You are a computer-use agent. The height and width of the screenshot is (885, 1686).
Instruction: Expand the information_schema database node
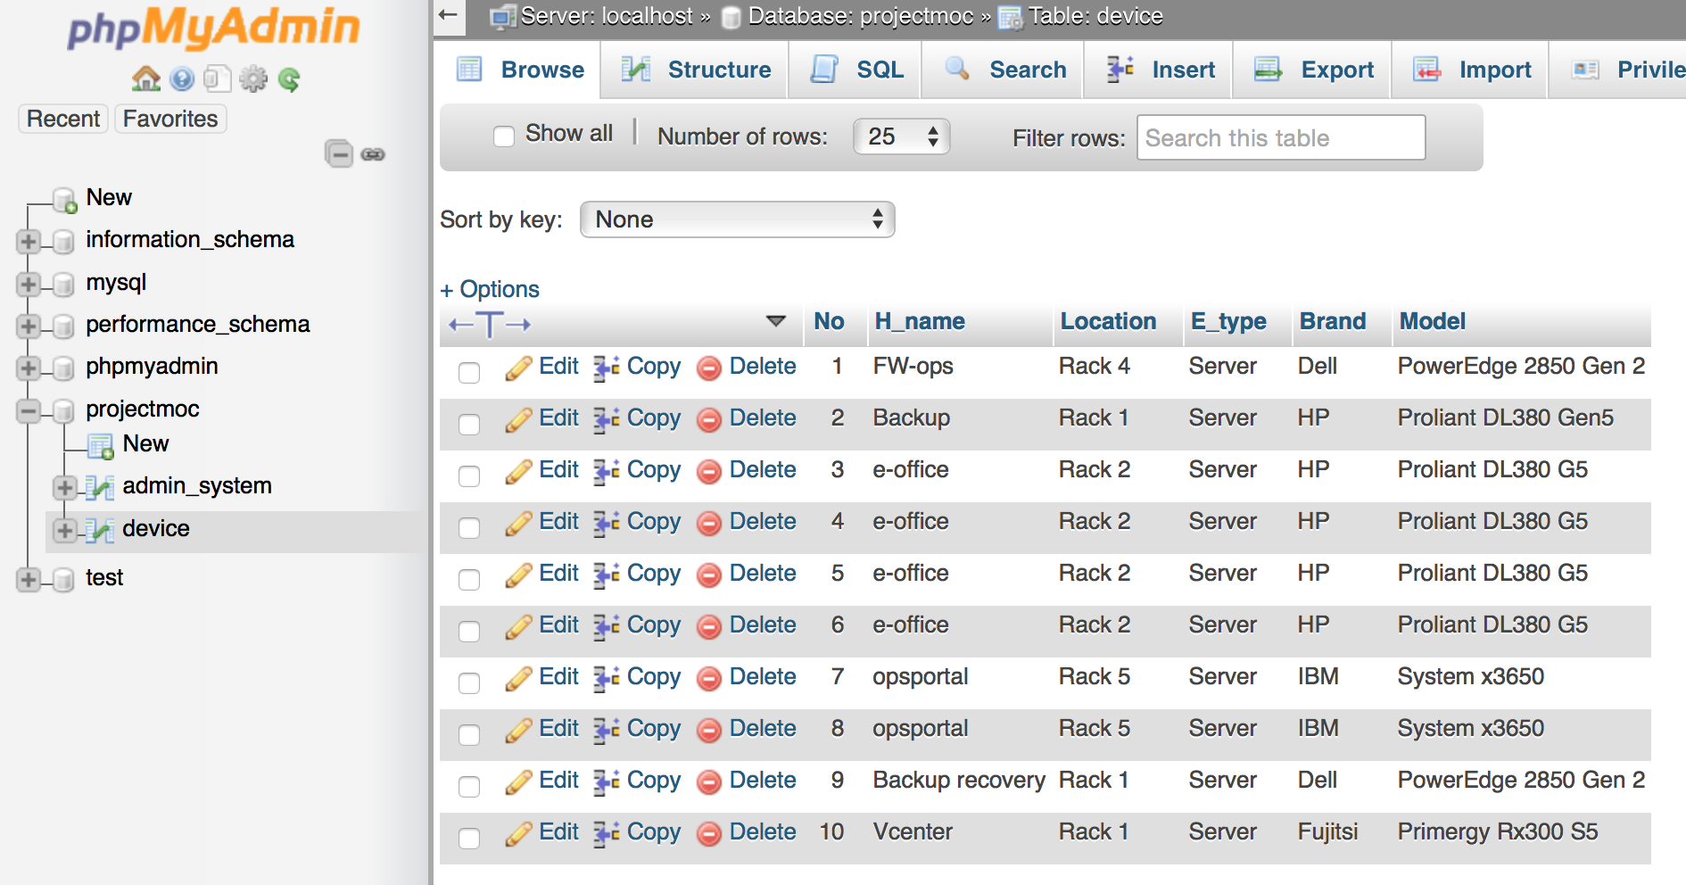coord(29,241)
